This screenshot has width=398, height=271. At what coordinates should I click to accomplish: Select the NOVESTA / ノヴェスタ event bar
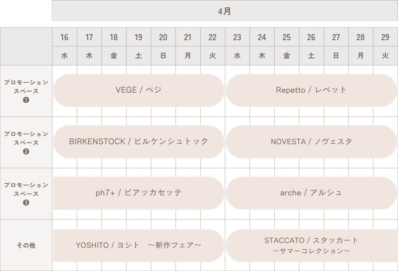point(311,142)
